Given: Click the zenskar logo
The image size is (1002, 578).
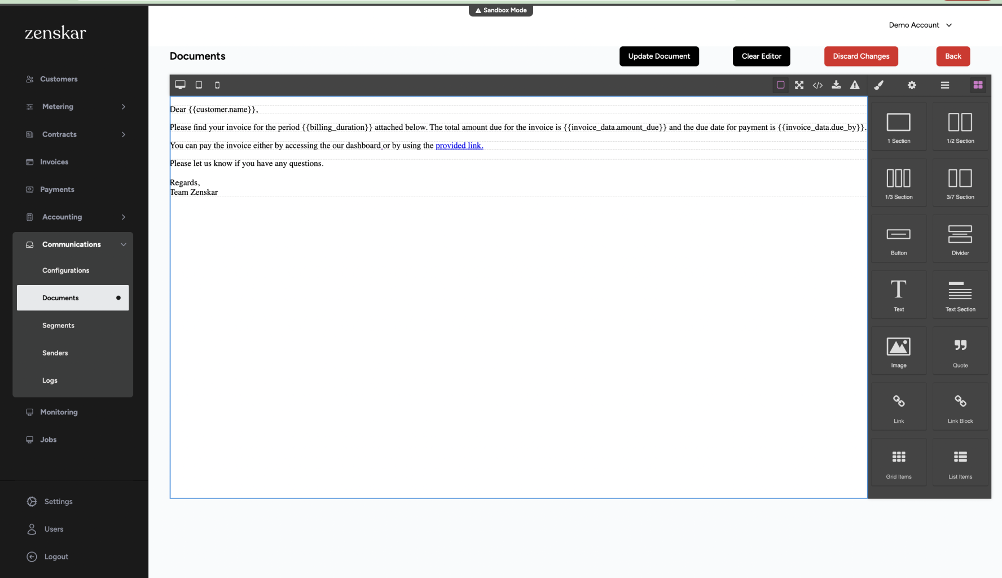Looking at the screenshot, I should pyautogui.click(x=55, y=33).
